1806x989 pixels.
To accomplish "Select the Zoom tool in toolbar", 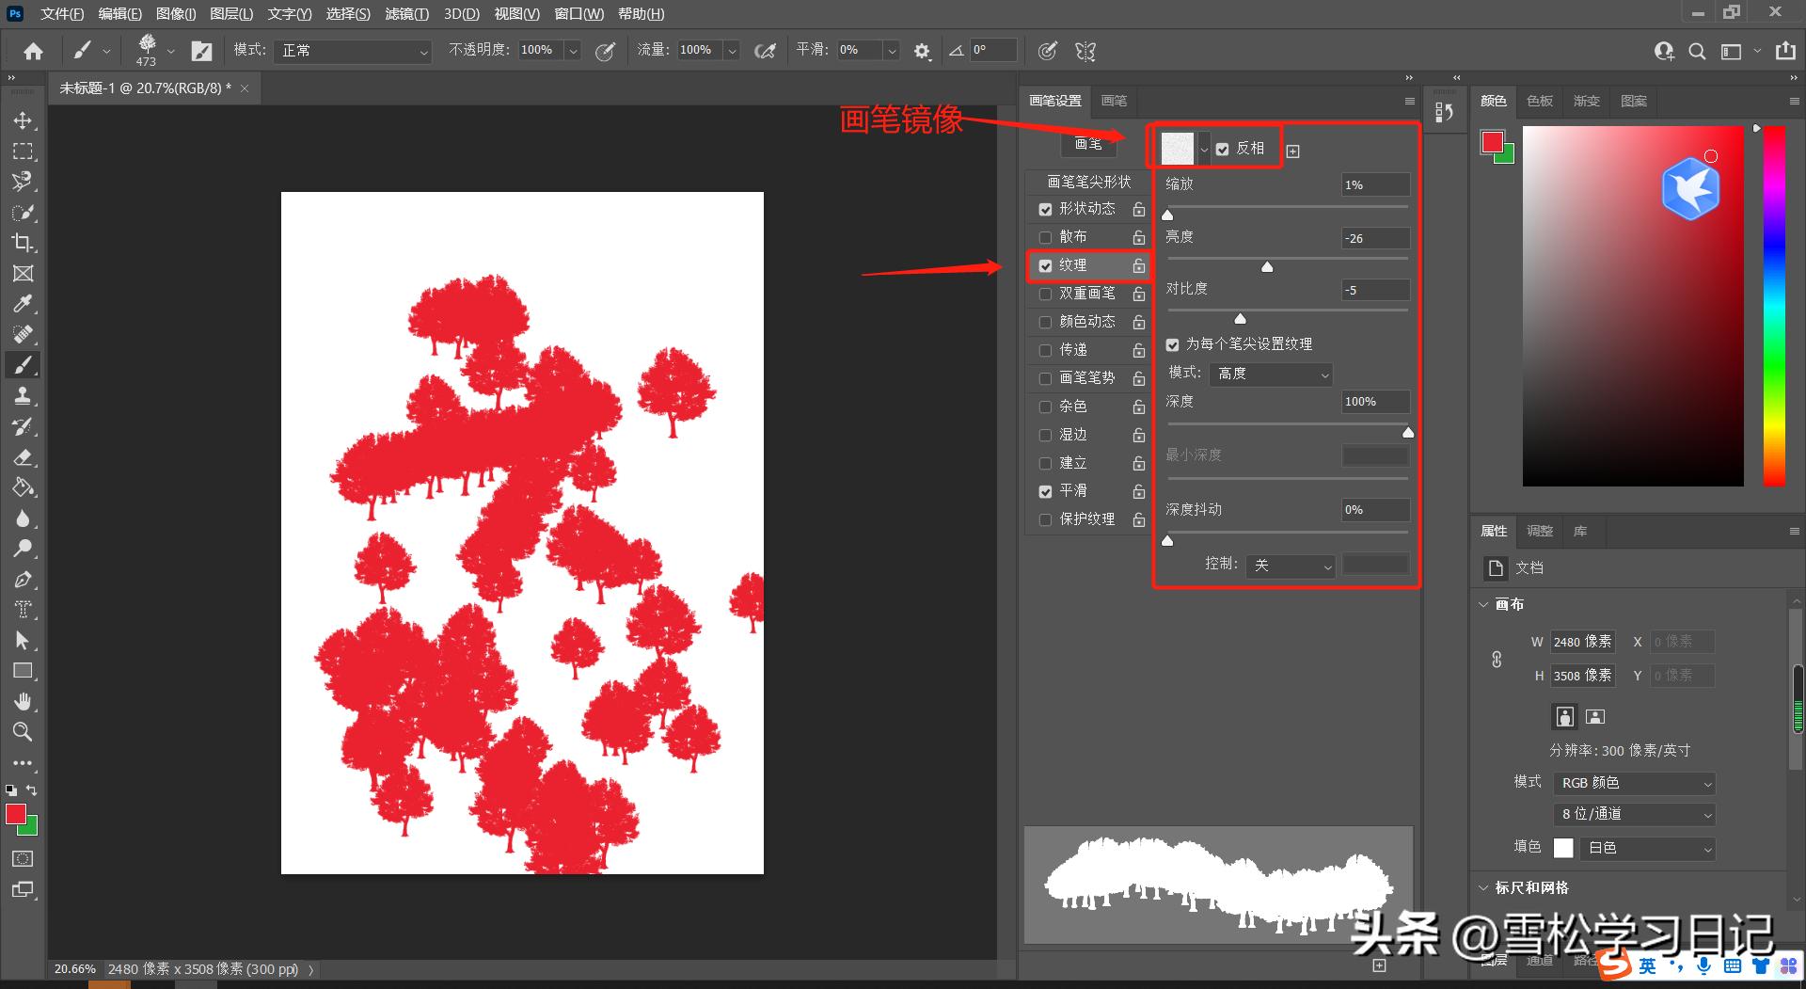I will 24,732.
